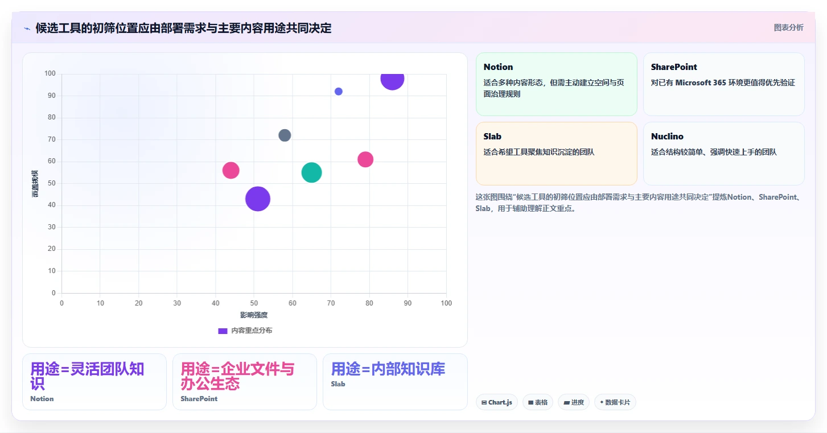Click the summary paragraph starting 这张图围绕
The image size is (827, 433).
click(639, 203)
